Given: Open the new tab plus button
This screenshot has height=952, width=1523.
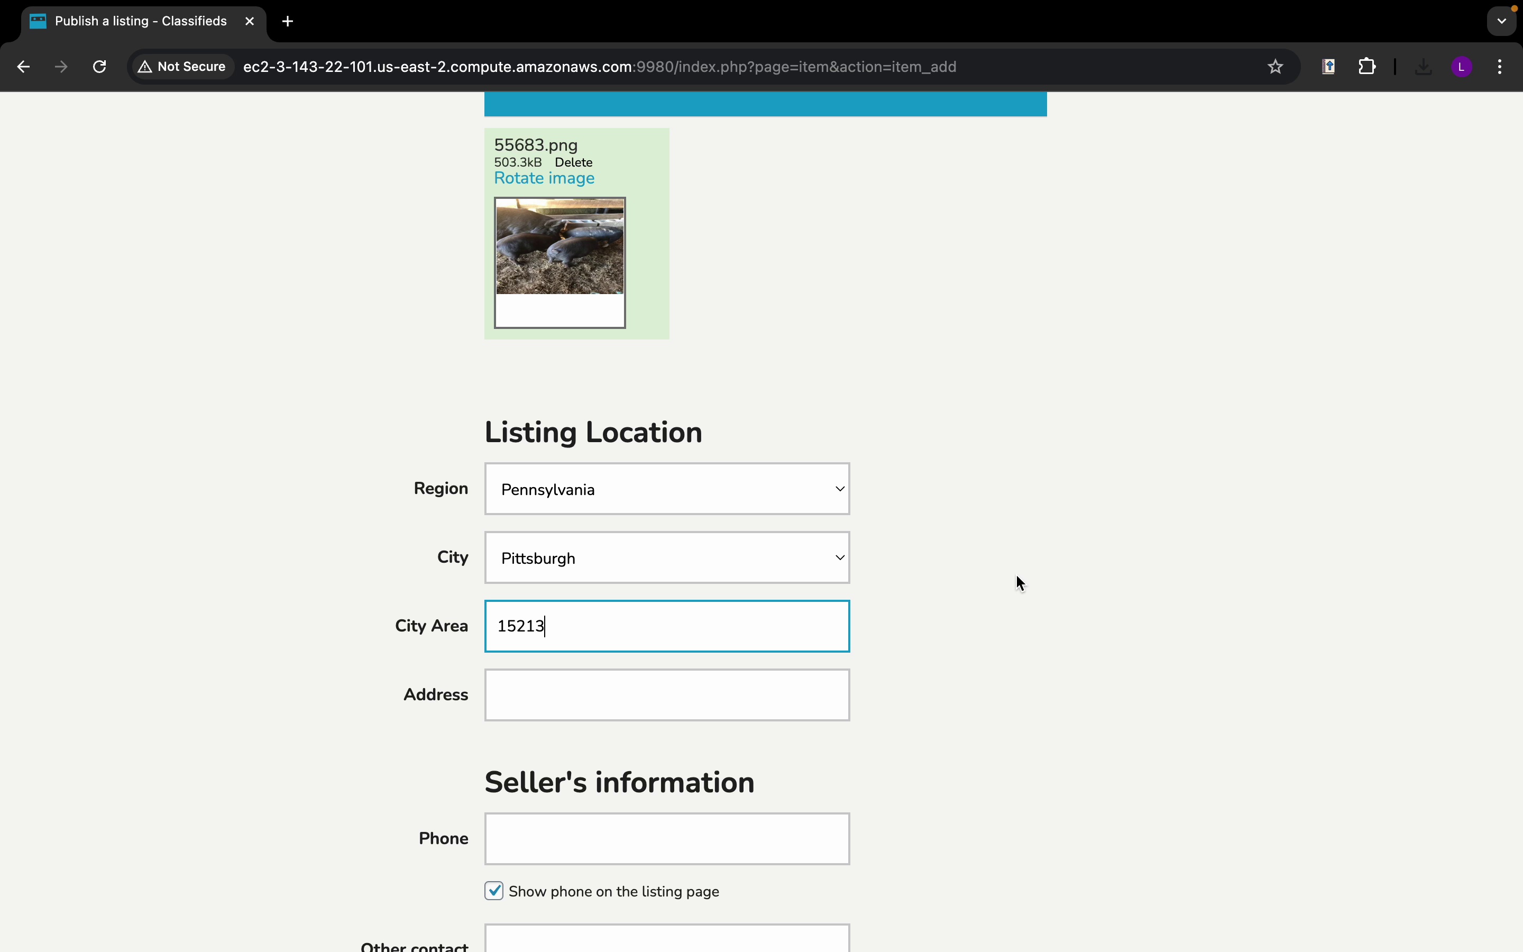Looking at the screenshot, I should pyautogui.click(x=288, y=21).
